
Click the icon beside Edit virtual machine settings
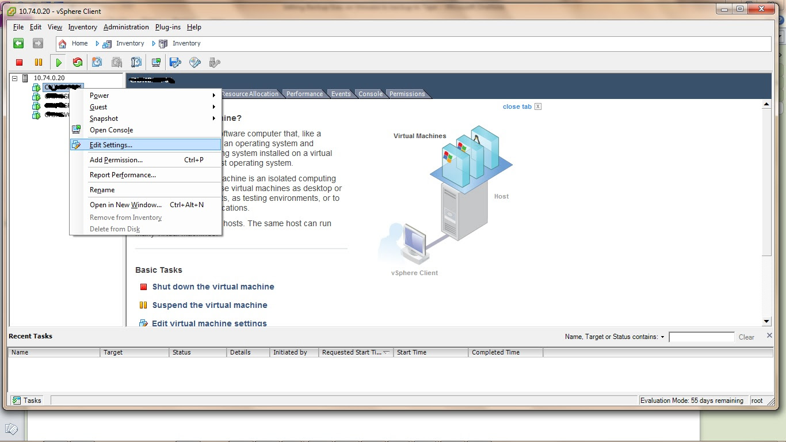144,323
